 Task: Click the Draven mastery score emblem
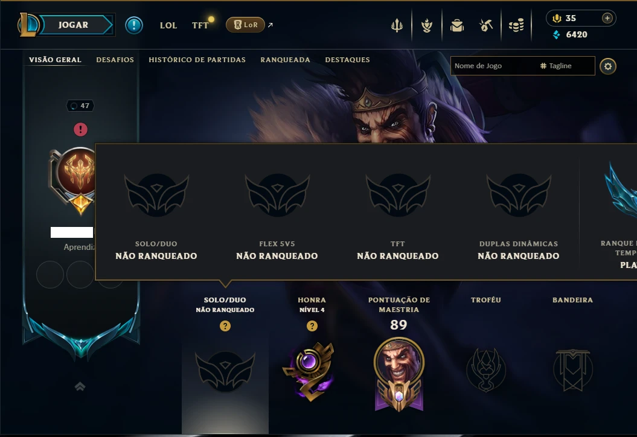(399, 374)
